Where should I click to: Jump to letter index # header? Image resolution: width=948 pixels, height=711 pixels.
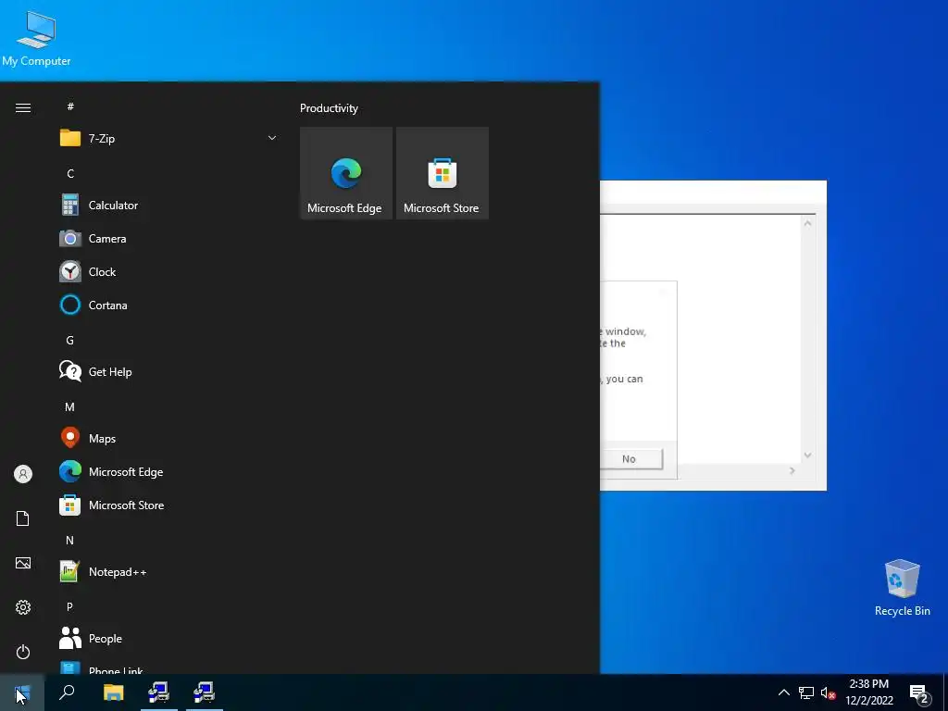70,106
